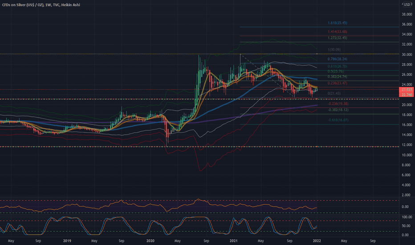Select the 22.760 price label
This screenshot has width=415, height=245.
407,94
